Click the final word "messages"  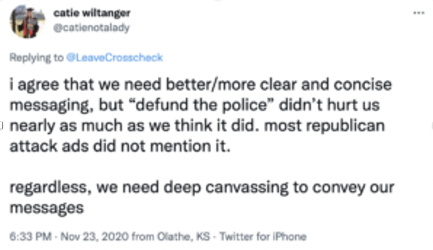click(47, 208)
